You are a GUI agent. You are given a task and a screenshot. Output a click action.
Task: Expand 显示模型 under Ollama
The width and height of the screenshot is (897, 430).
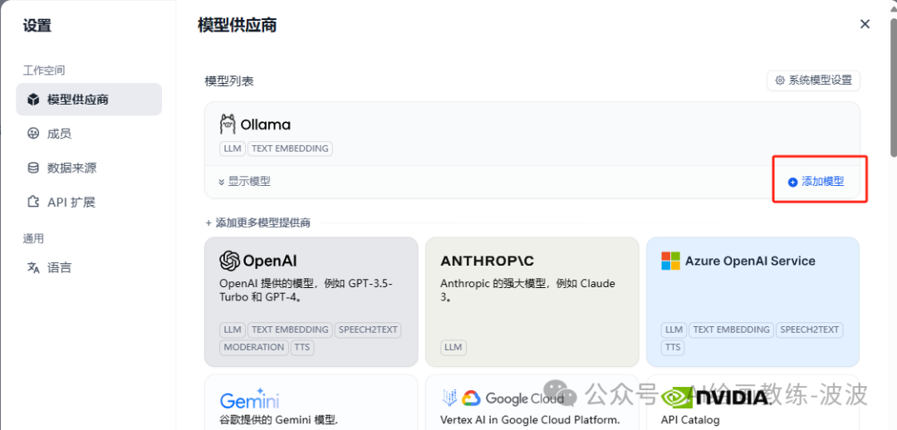(x=244, y=182)
